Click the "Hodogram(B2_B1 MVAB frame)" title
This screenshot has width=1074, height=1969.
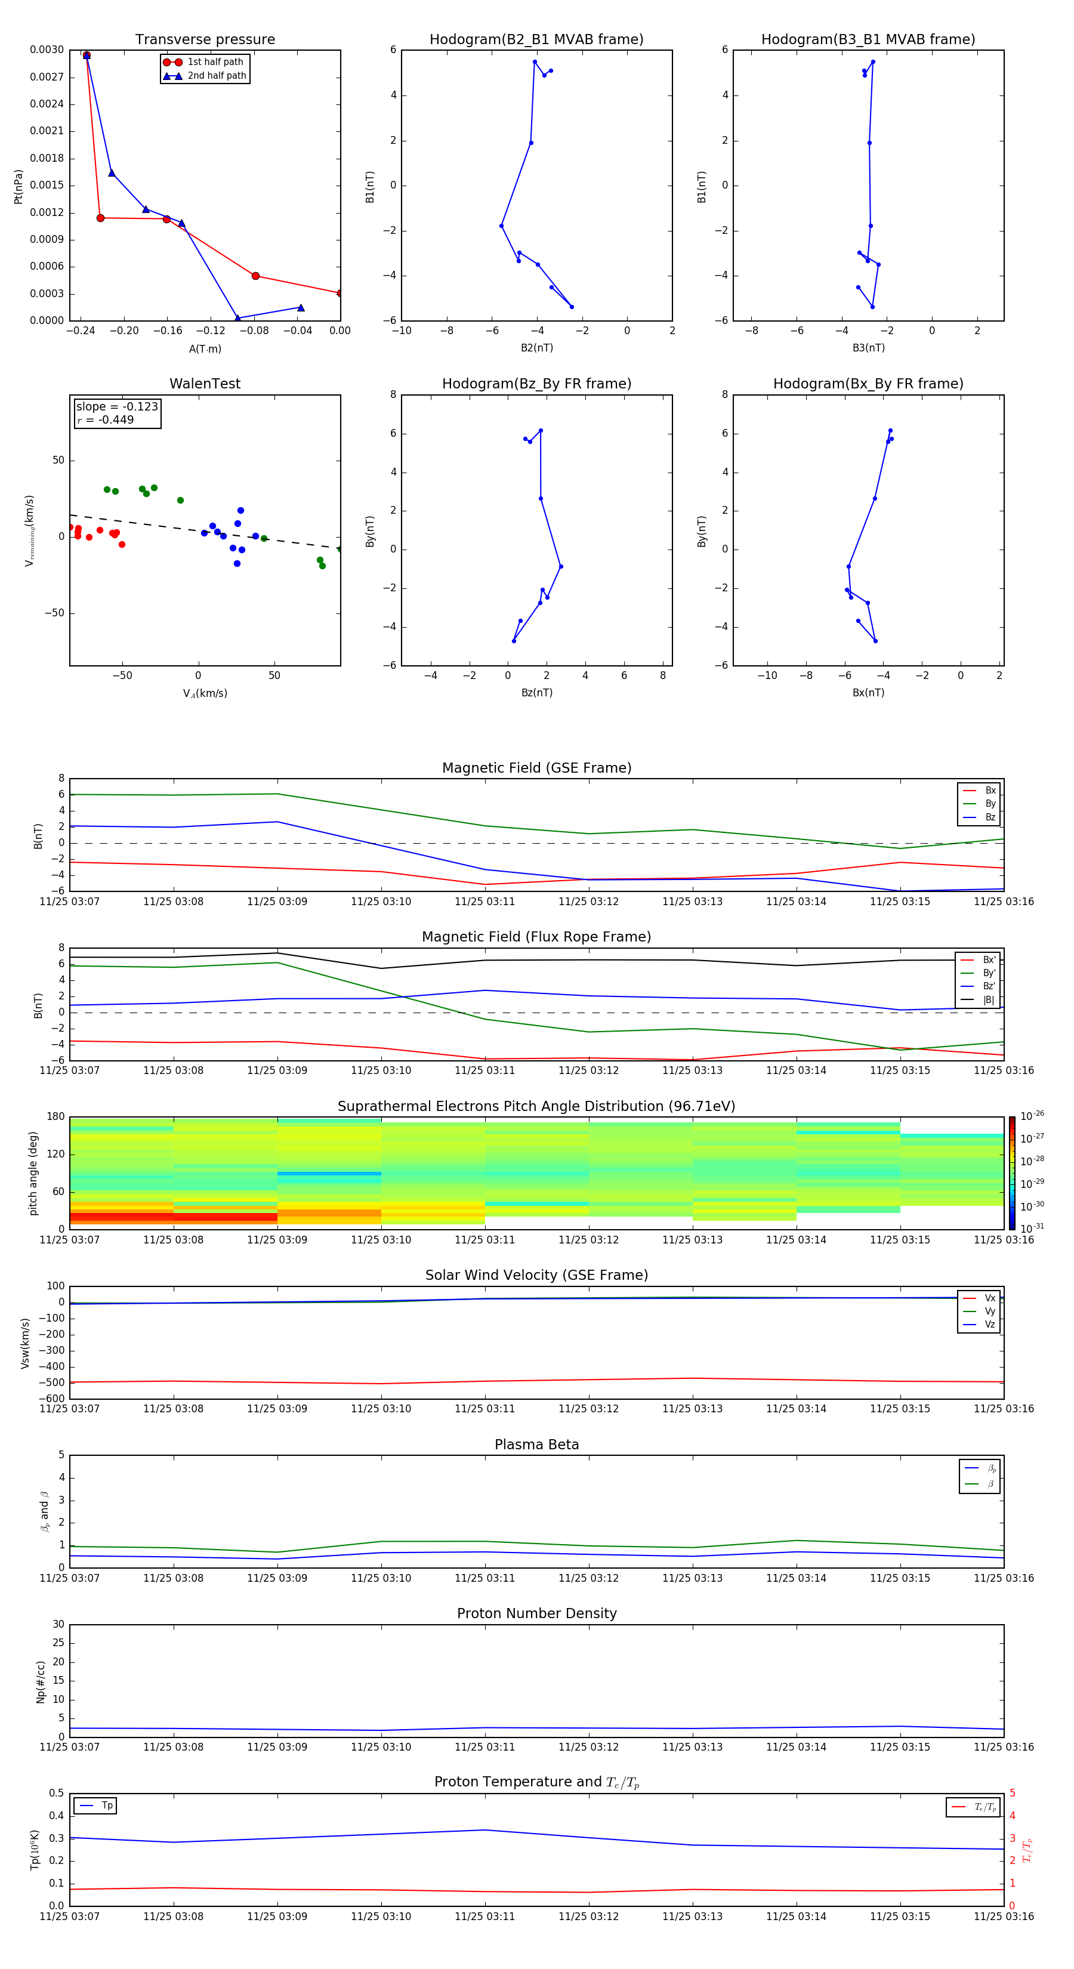pyautogui.click(x=536, y=40)
